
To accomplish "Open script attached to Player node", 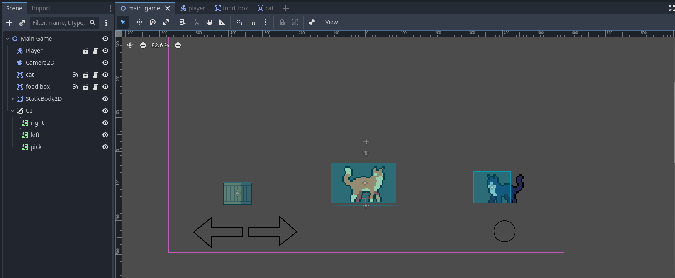I will point(95,51).
